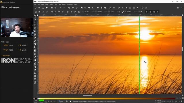Choose the Rectangle tool
The width and height of the screenshot is (184, 103).
(35, 22)
